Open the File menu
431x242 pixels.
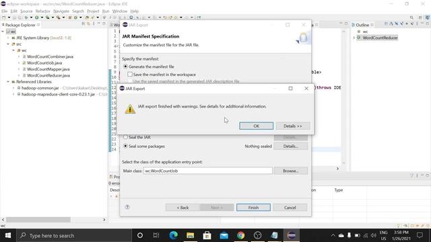point(5,11)
